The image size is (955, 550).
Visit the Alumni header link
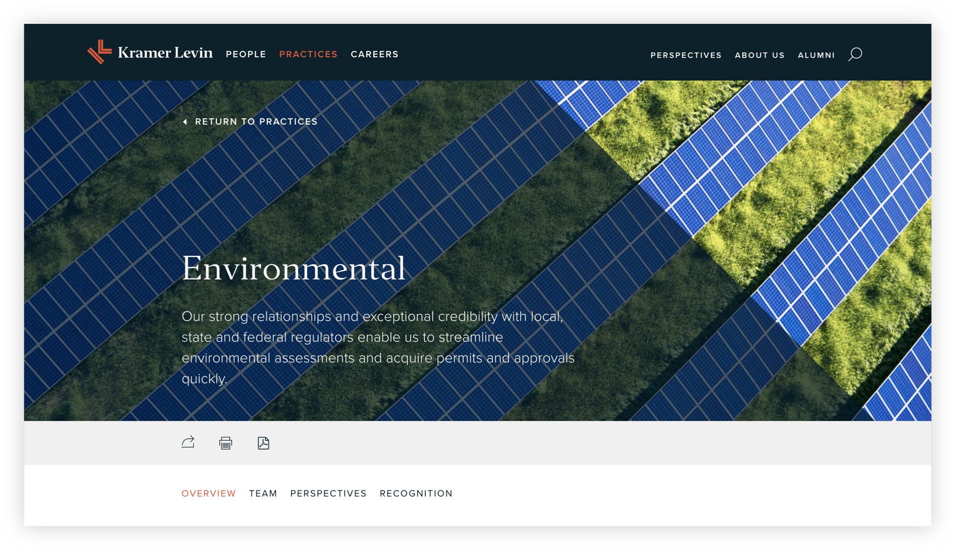(816, 55)
